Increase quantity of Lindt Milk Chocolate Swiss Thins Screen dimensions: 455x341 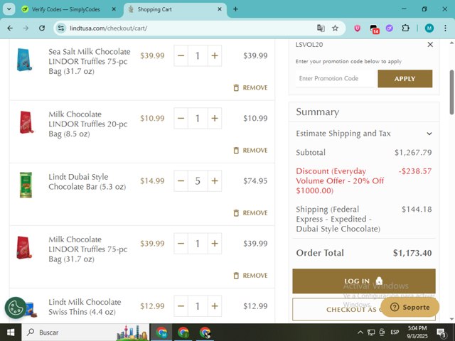tap(215, 306)
